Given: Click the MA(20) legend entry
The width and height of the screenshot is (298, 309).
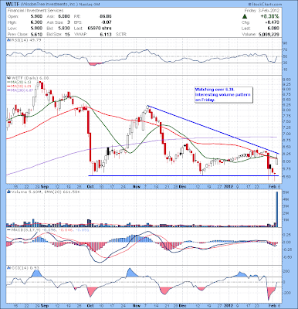Looking at the screenshot, I should [20, 82].
